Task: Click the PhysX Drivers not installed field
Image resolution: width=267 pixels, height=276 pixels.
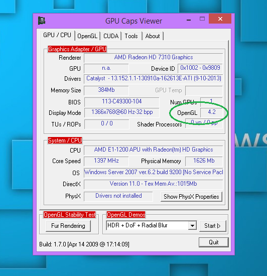Action: click(118, 196)
